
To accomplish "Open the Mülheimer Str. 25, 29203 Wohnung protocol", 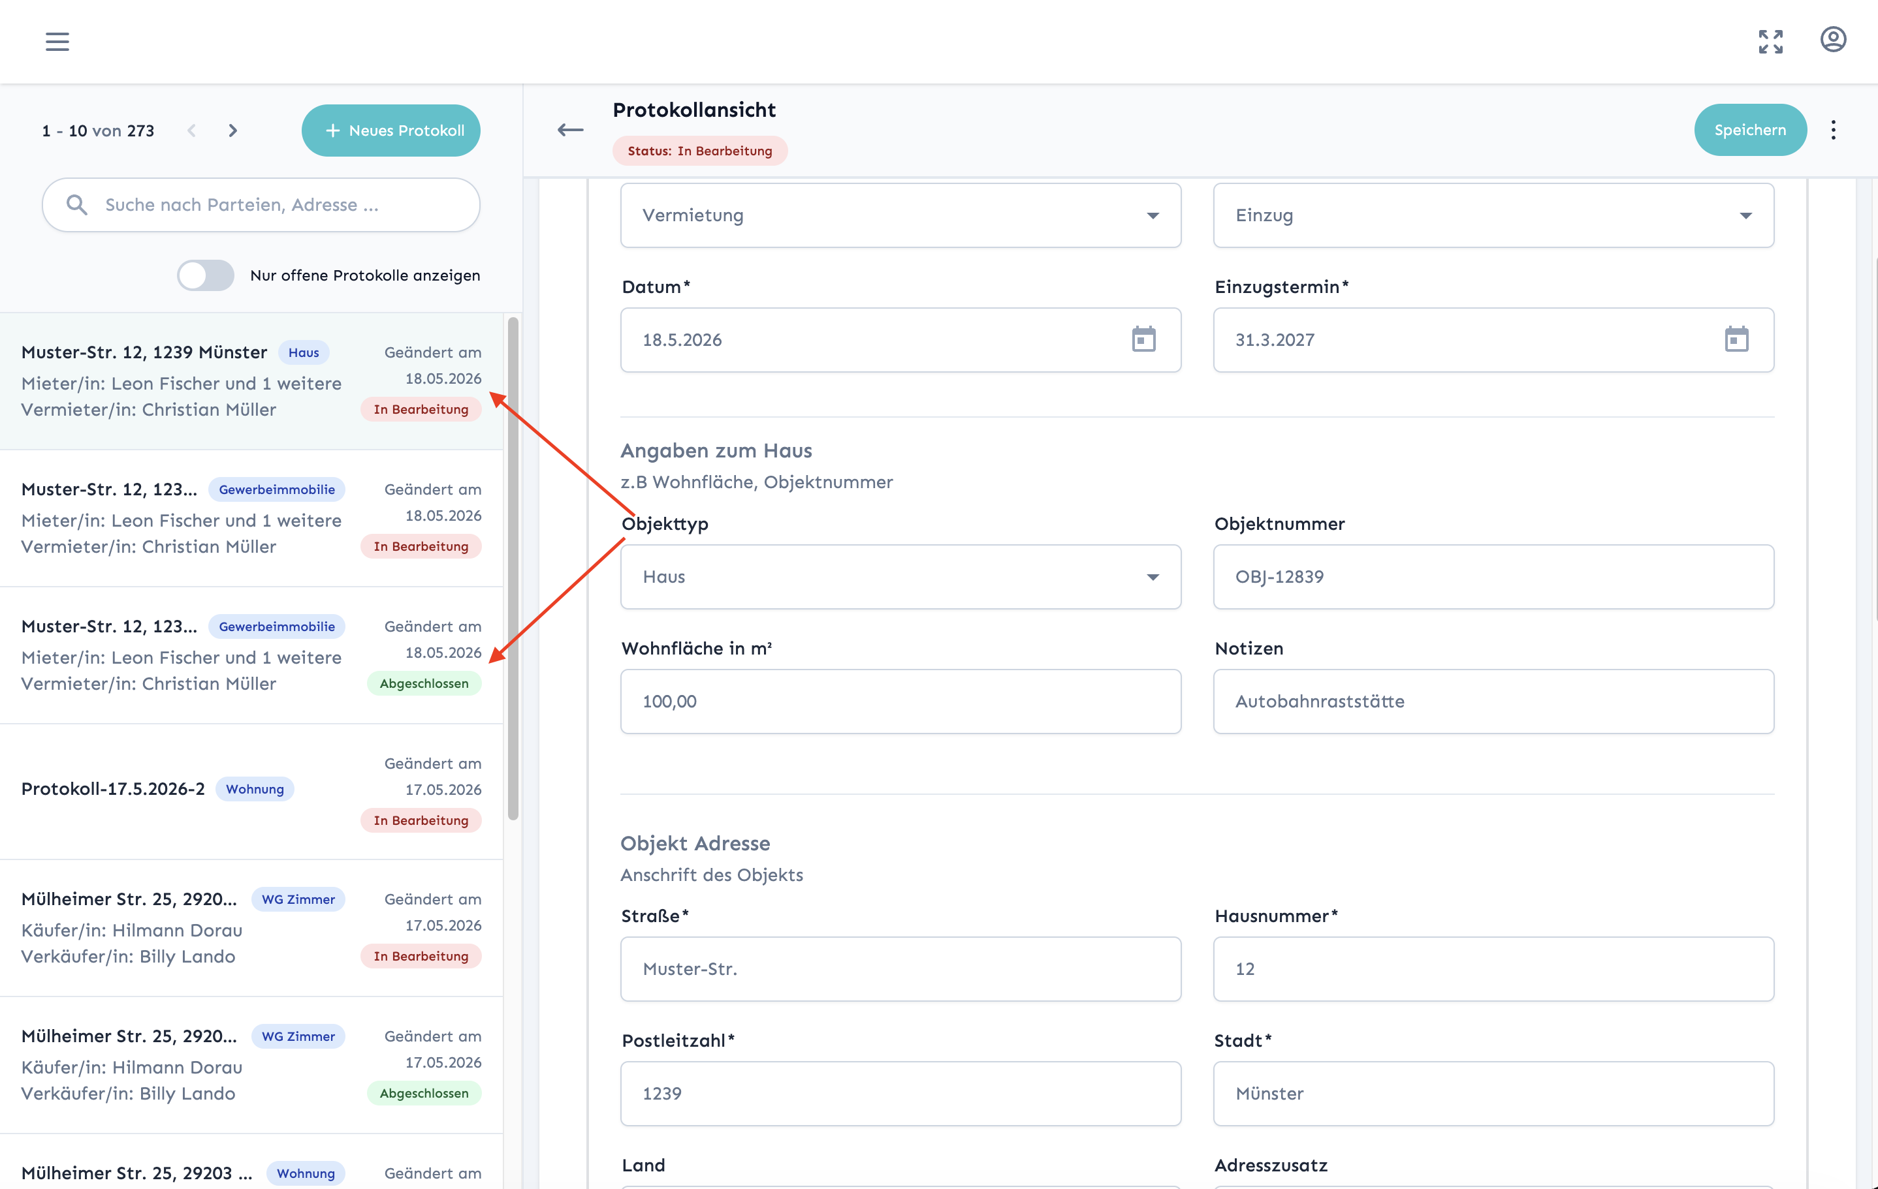I will pos(251,1162).
